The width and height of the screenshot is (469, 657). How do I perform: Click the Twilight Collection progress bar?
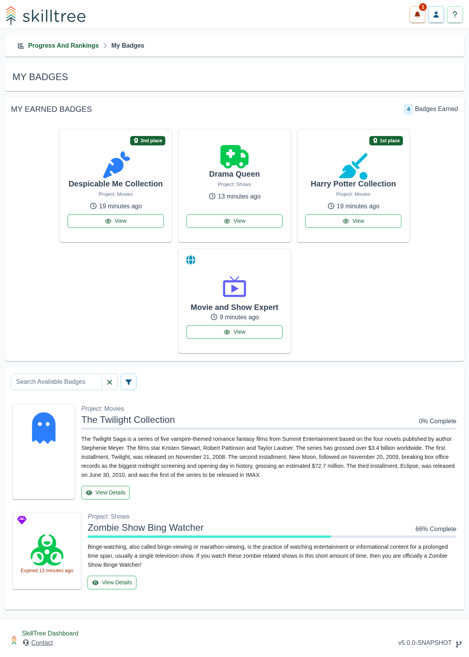[269, 429]
